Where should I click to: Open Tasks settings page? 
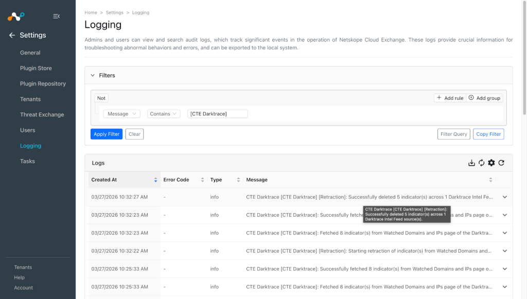[28, 161]
